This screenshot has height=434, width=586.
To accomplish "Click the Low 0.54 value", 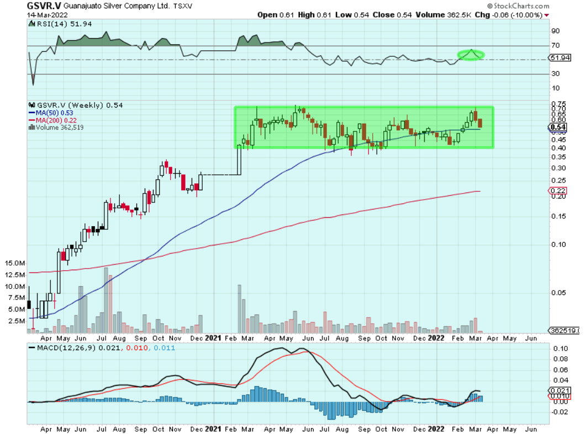I will (352, 15).
